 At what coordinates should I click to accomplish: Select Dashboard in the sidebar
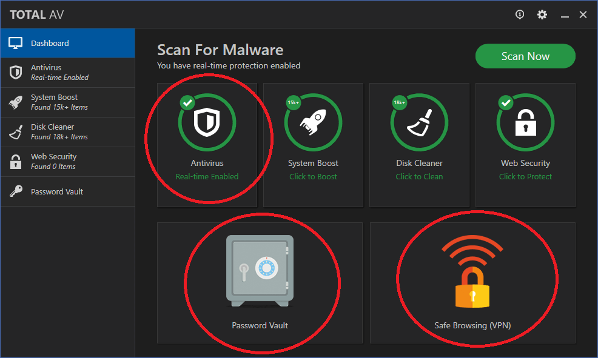(67, 44)
